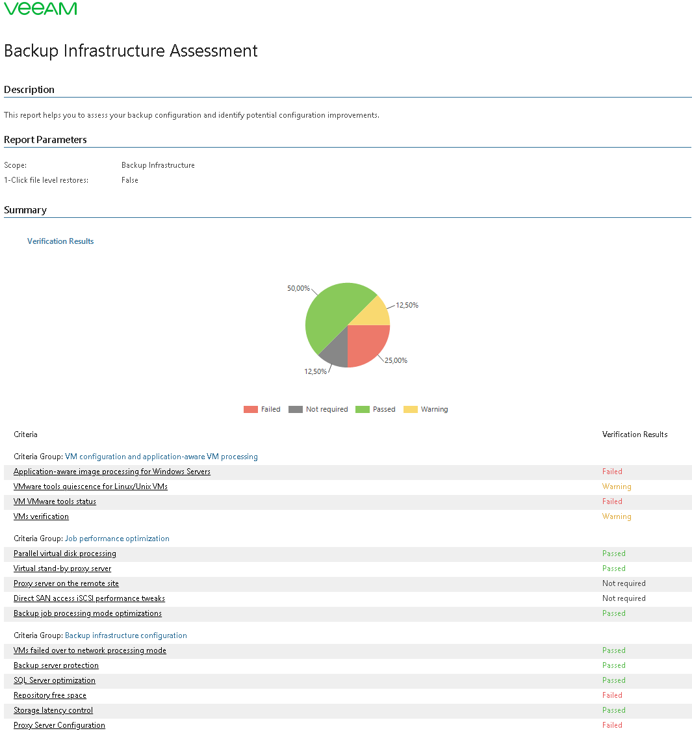The image size is (692, 733).
Task: Click the VM VMware tools status link
Action: (x=55, y=501)
